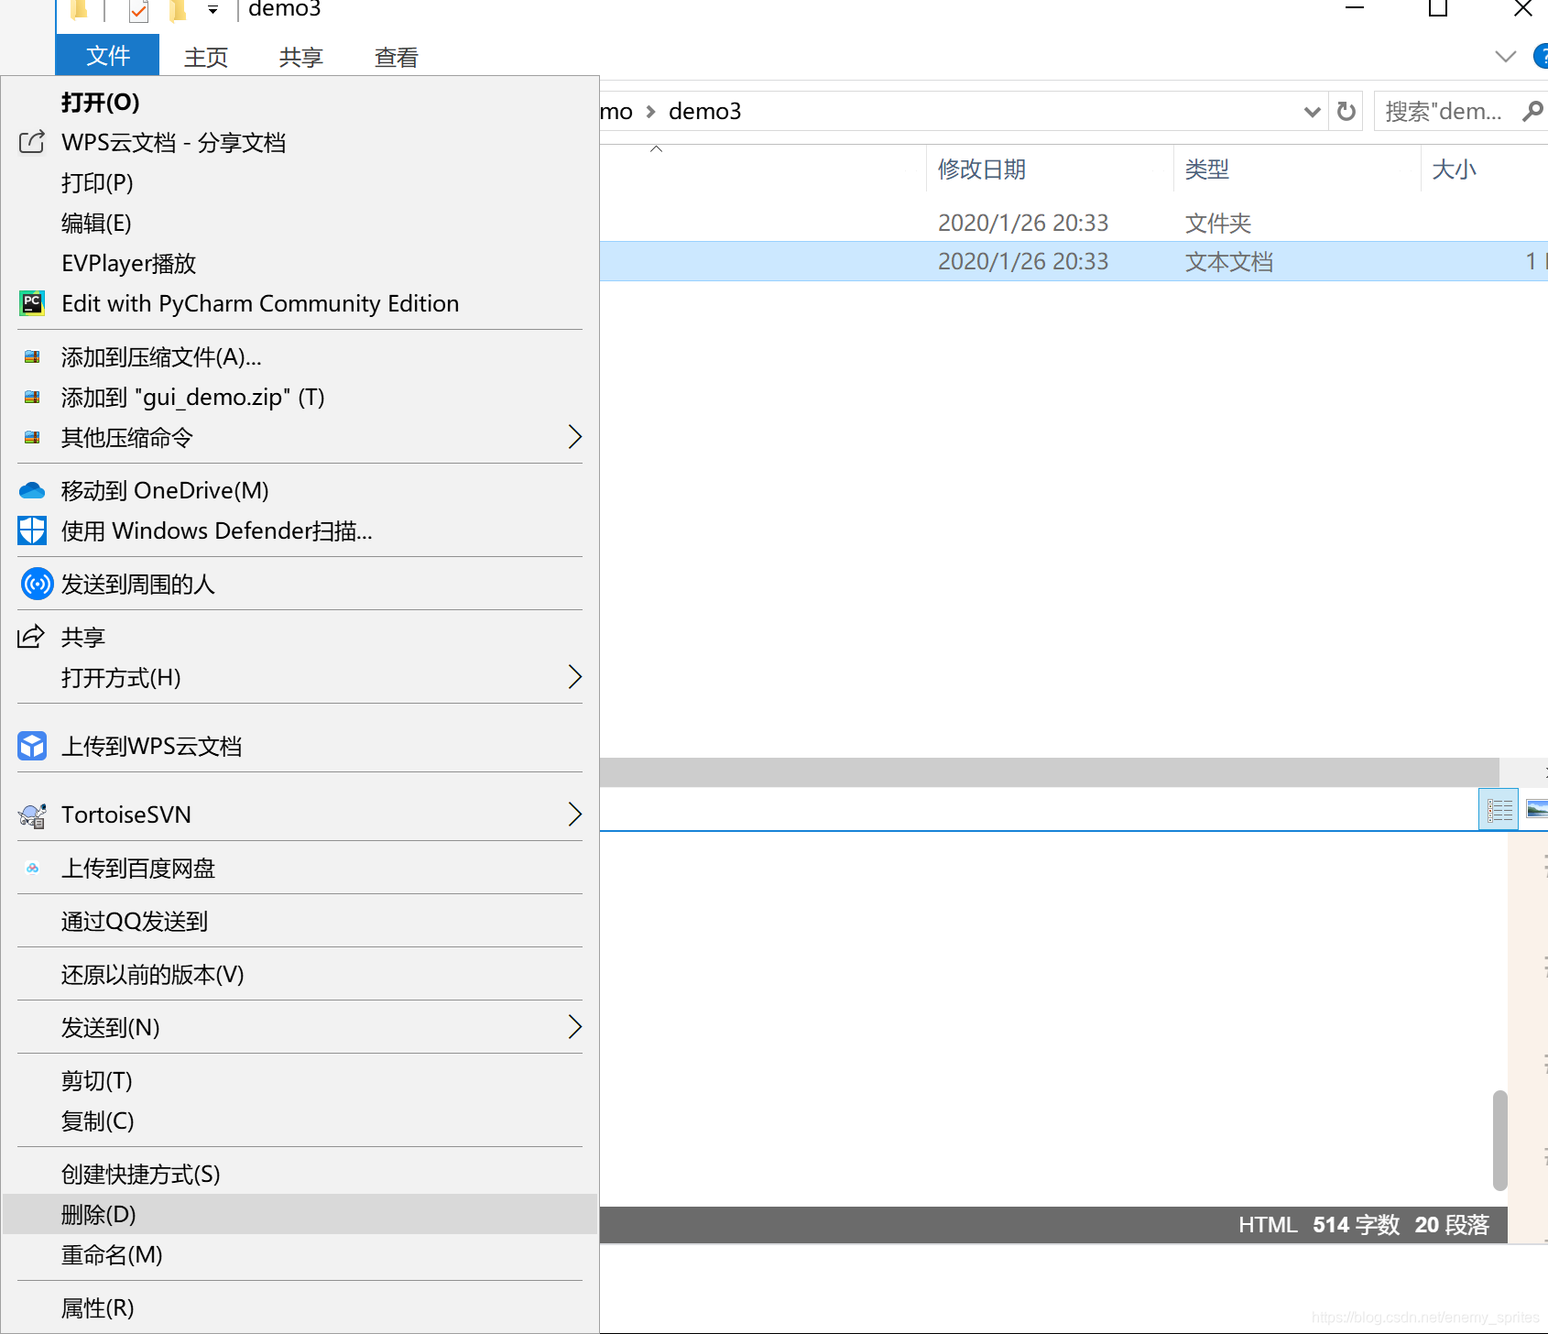Click the refresh button beside the address bar

tap(1346, 111)
